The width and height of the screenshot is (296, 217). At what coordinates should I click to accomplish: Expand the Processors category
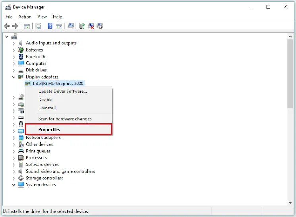14,158
